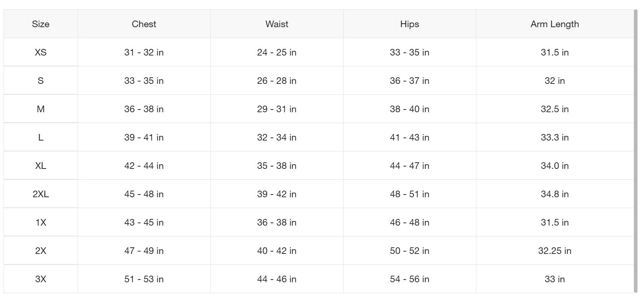Click the 1X chest value 43 - 45 in
Image resolution: width=641 pixels, height=304 pixels.
point(144,222)
